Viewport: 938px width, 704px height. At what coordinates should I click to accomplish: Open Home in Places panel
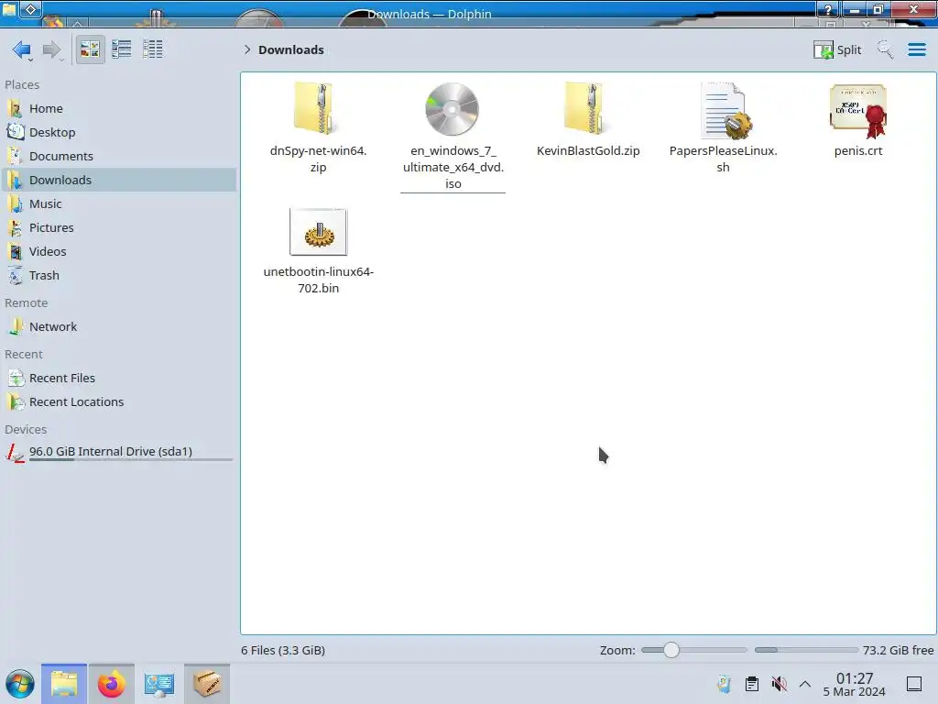[119, 108]
